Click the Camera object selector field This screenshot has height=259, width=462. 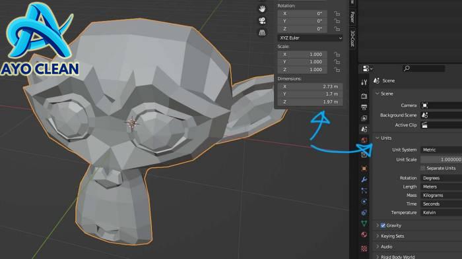(x=441, y=105)
